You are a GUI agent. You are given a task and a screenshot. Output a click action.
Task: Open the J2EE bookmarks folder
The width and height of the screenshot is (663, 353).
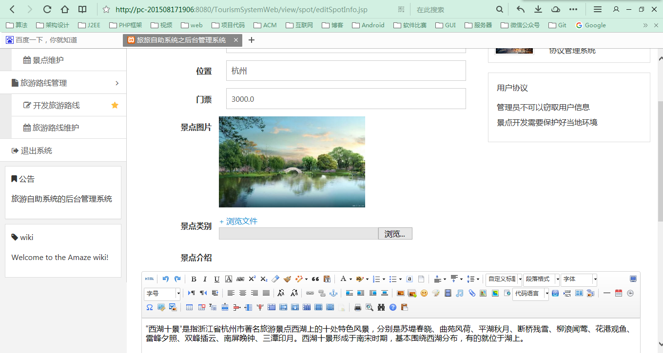(x=88, y=25)
